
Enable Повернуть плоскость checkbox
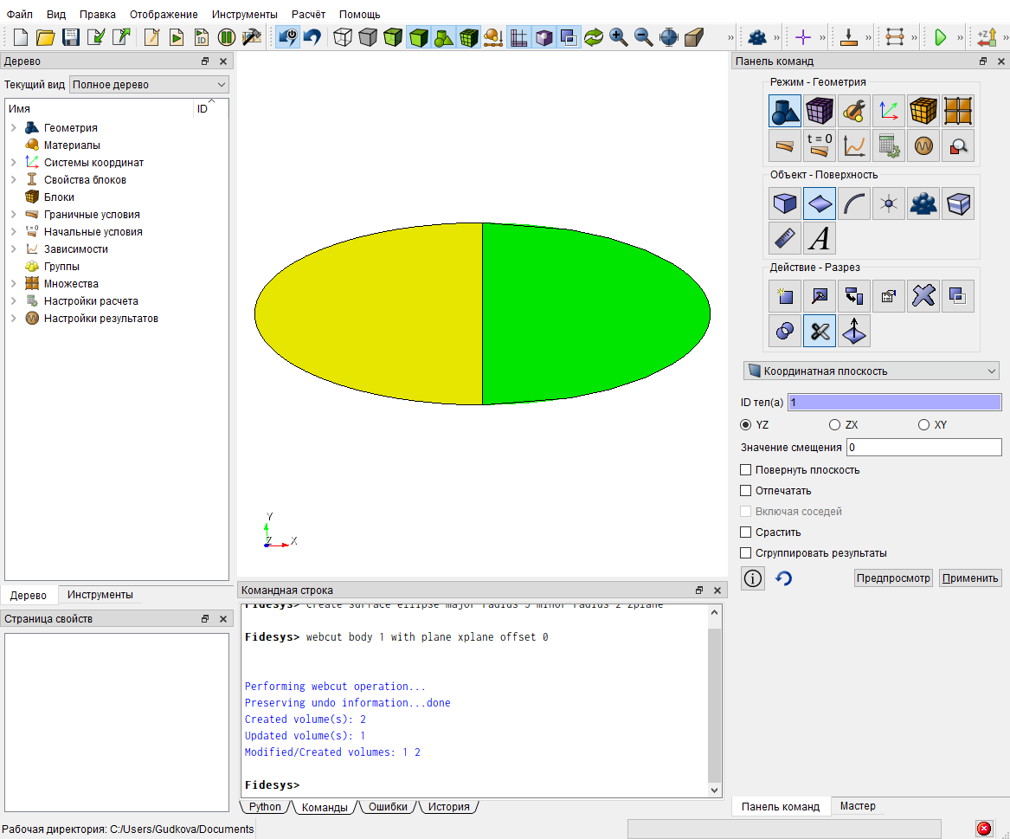746,470
